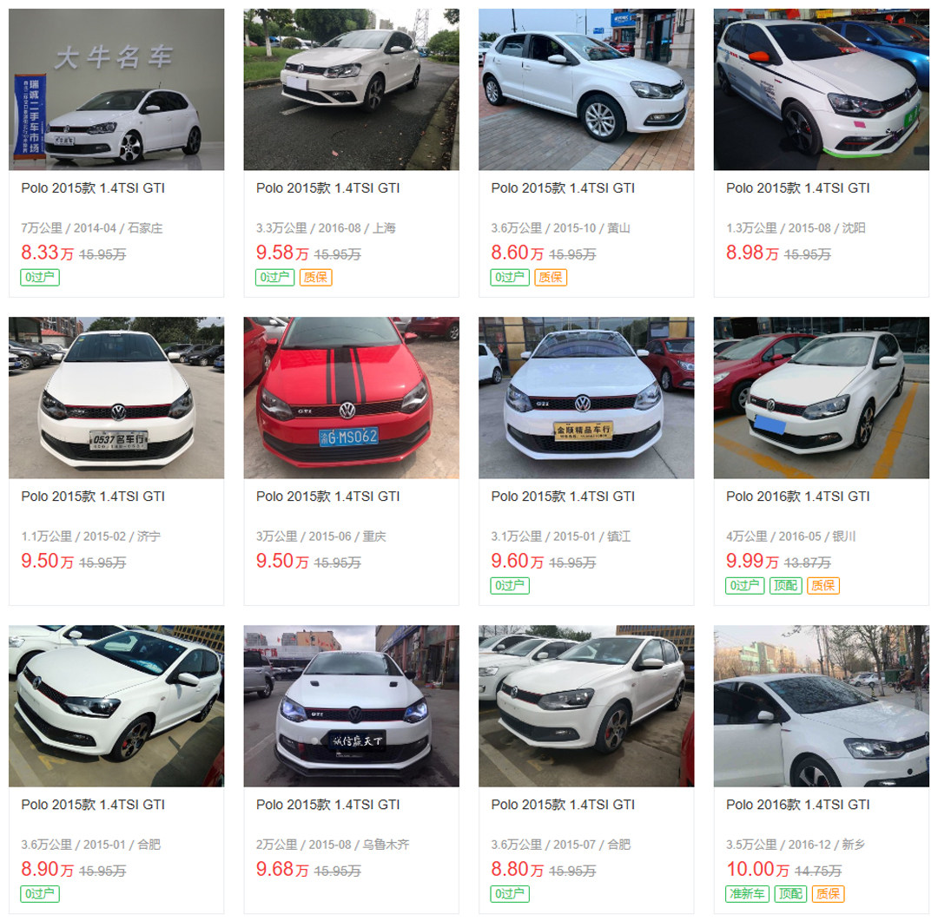Click the 0过户 tag on 8.90万 合肥 listing
Screen dimensions: 938x921
(x=40, y=893)
